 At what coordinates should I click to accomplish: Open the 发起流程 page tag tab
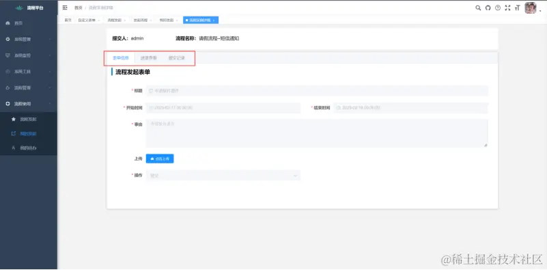142,21
